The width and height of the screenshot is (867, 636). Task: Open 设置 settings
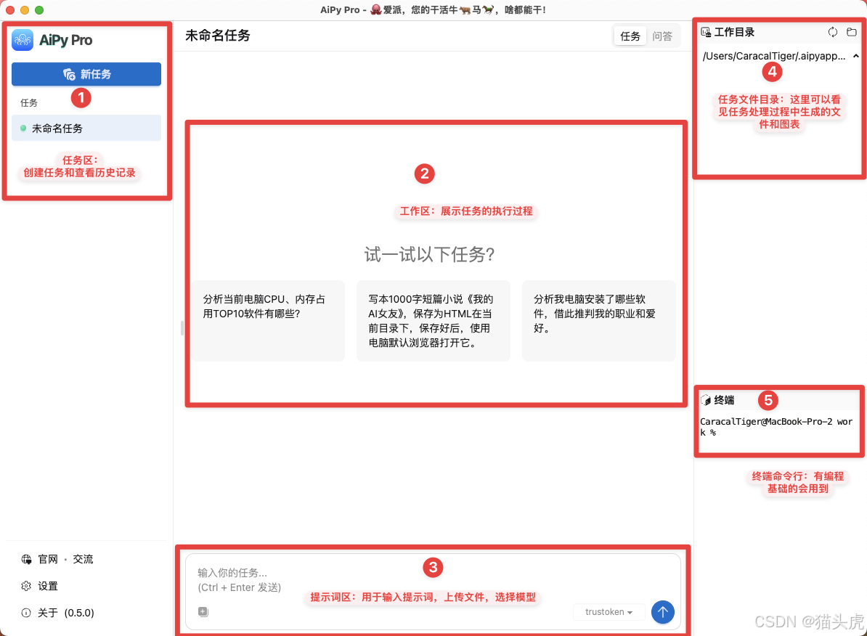click(47, 586)
